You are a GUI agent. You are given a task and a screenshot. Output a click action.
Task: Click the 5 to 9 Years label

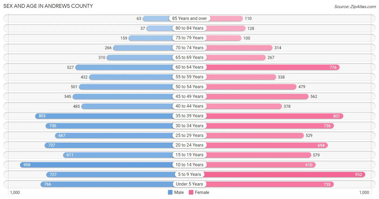point(189,175)
